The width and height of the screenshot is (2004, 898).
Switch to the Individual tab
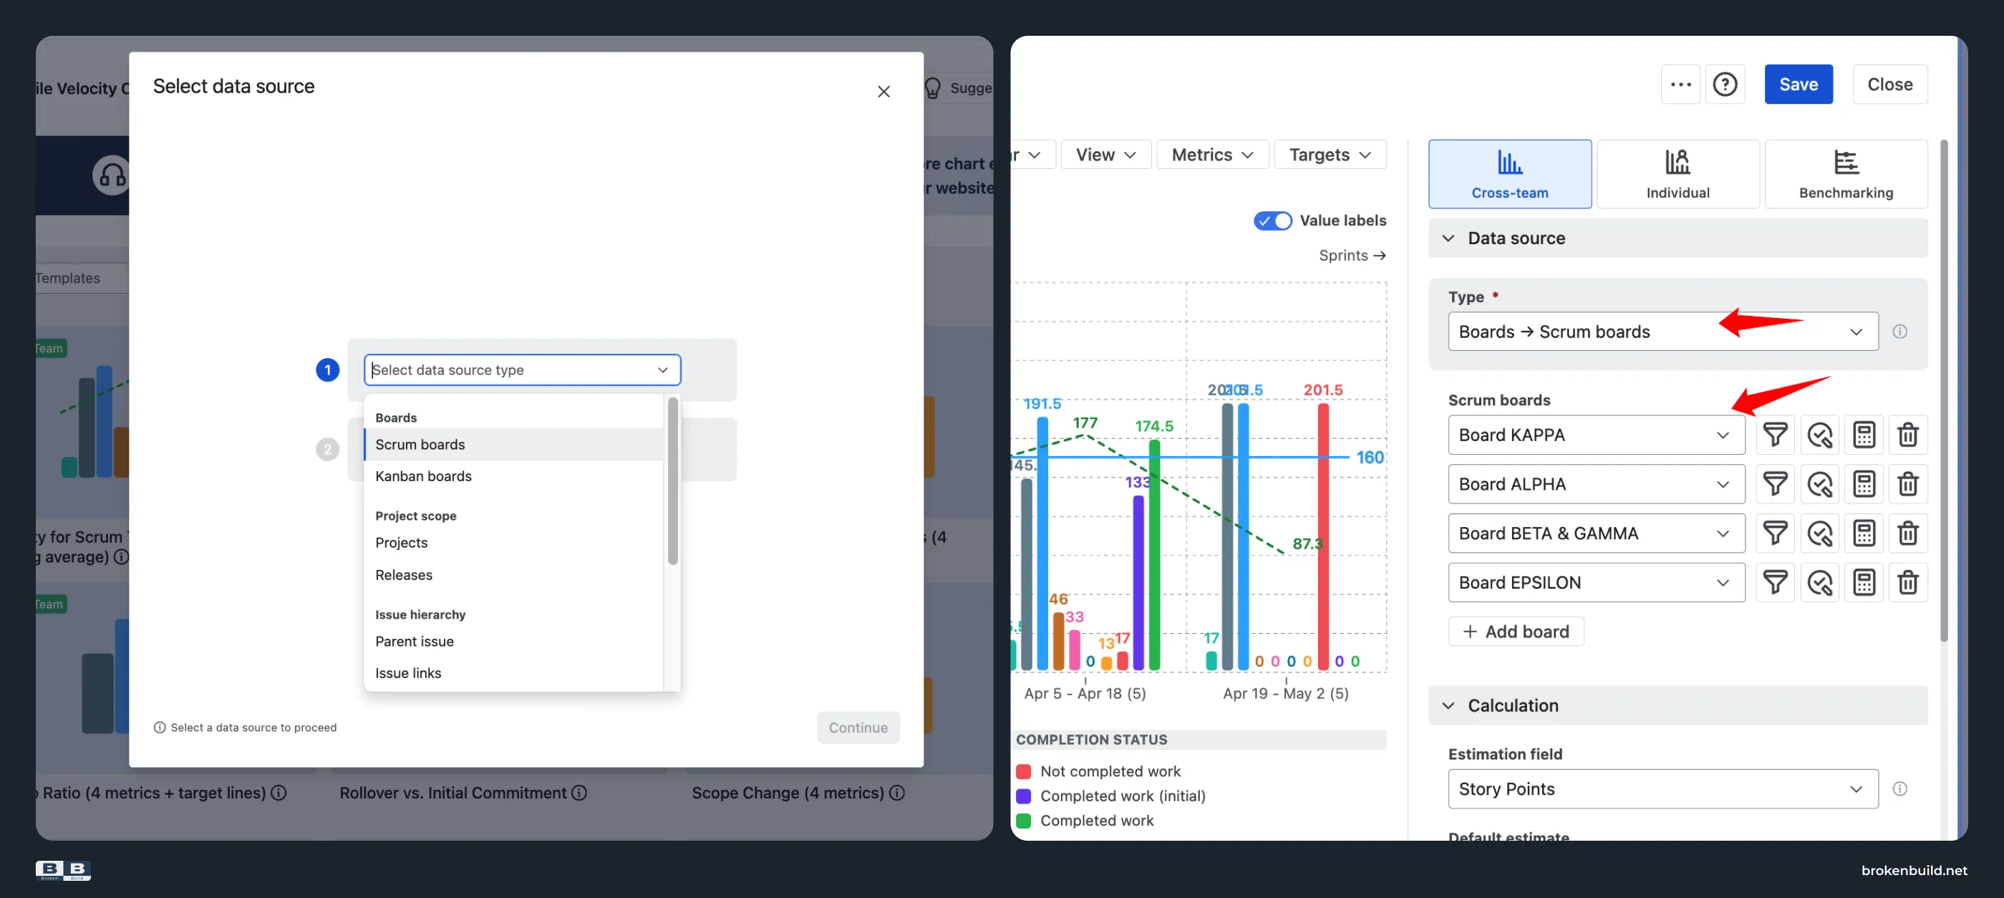point(1678,174)
